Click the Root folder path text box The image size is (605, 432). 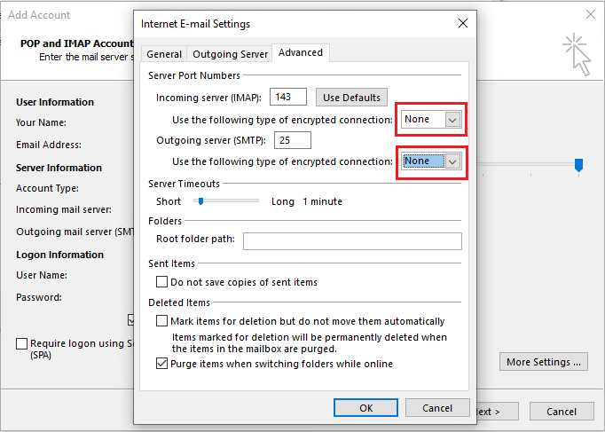pos(352,241)
